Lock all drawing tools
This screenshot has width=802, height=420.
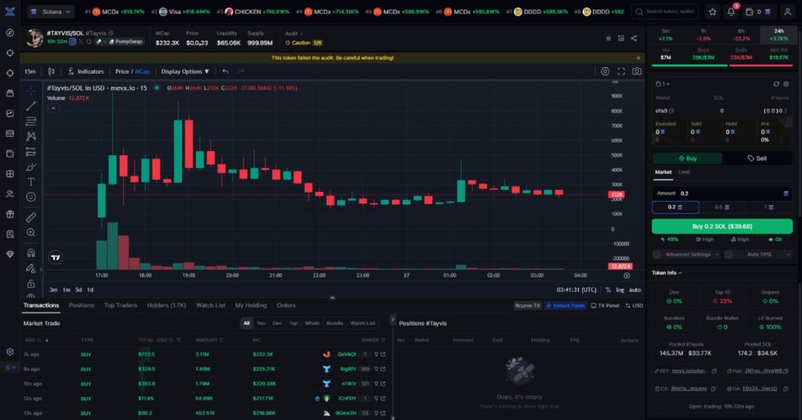31,284
